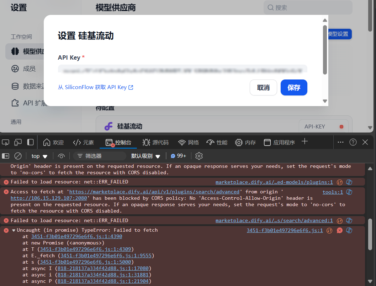Viewport: 376px width, 286px height.
Task: Switch to the 元素 tab
Action: 84,143
